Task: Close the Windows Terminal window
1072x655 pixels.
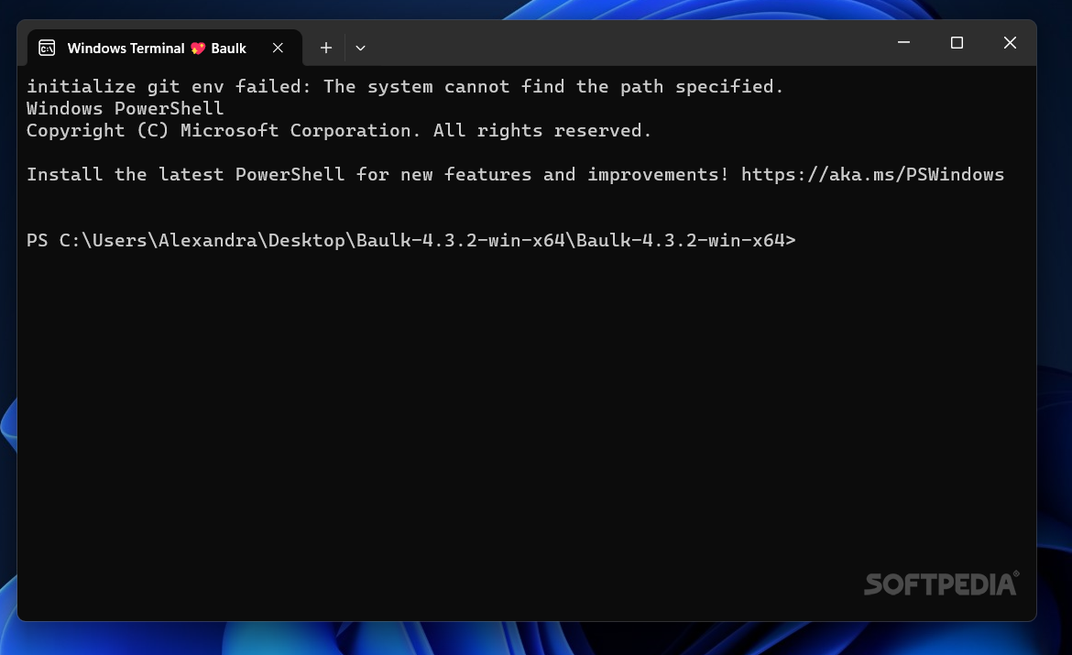Action: click(1010, 42)
